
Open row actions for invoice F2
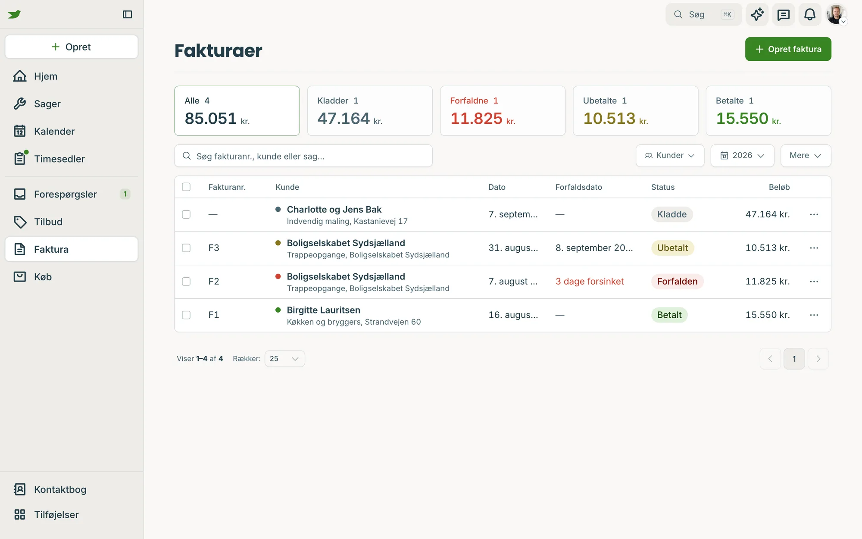pyautogui.click(x=814, y=282)
